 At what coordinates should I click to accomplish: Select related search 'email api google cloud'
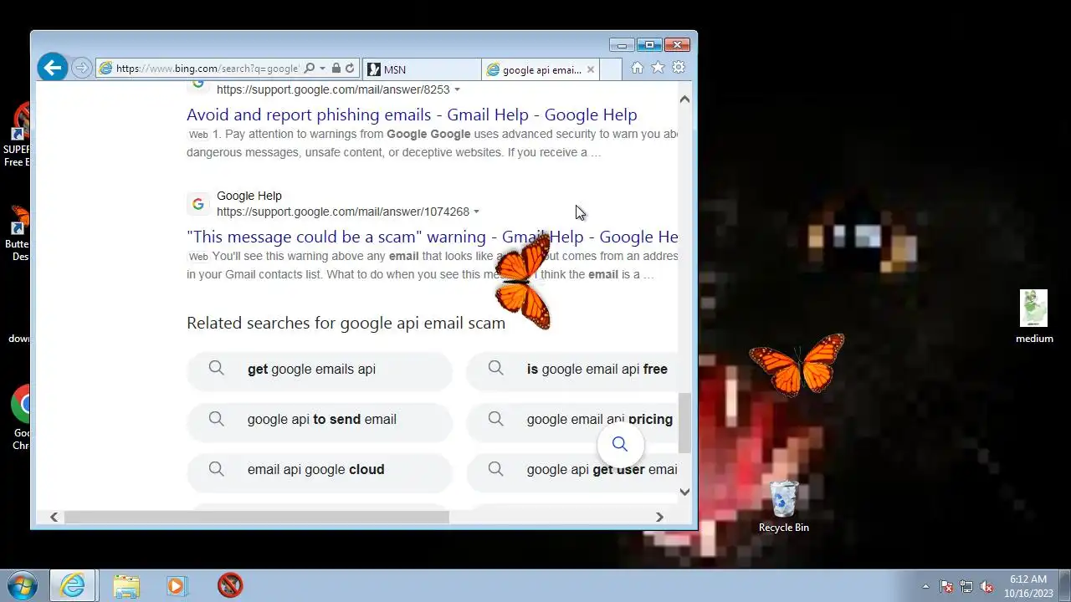[320, 470]
